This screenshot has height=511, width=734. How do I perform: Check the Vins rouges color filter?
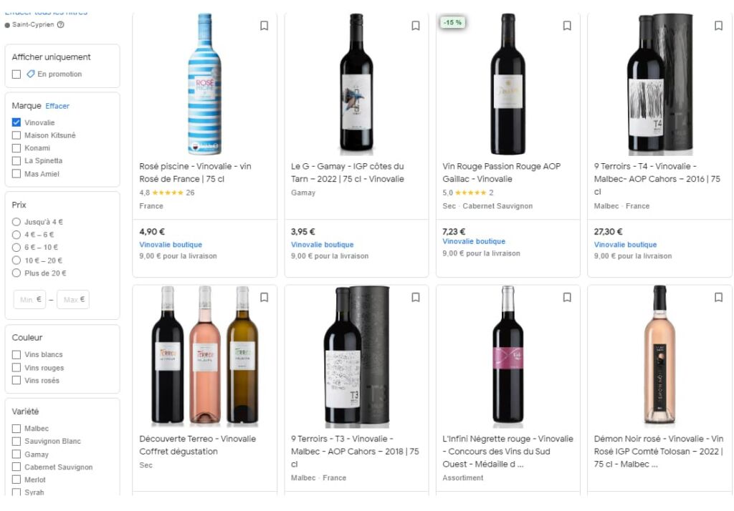16,368
